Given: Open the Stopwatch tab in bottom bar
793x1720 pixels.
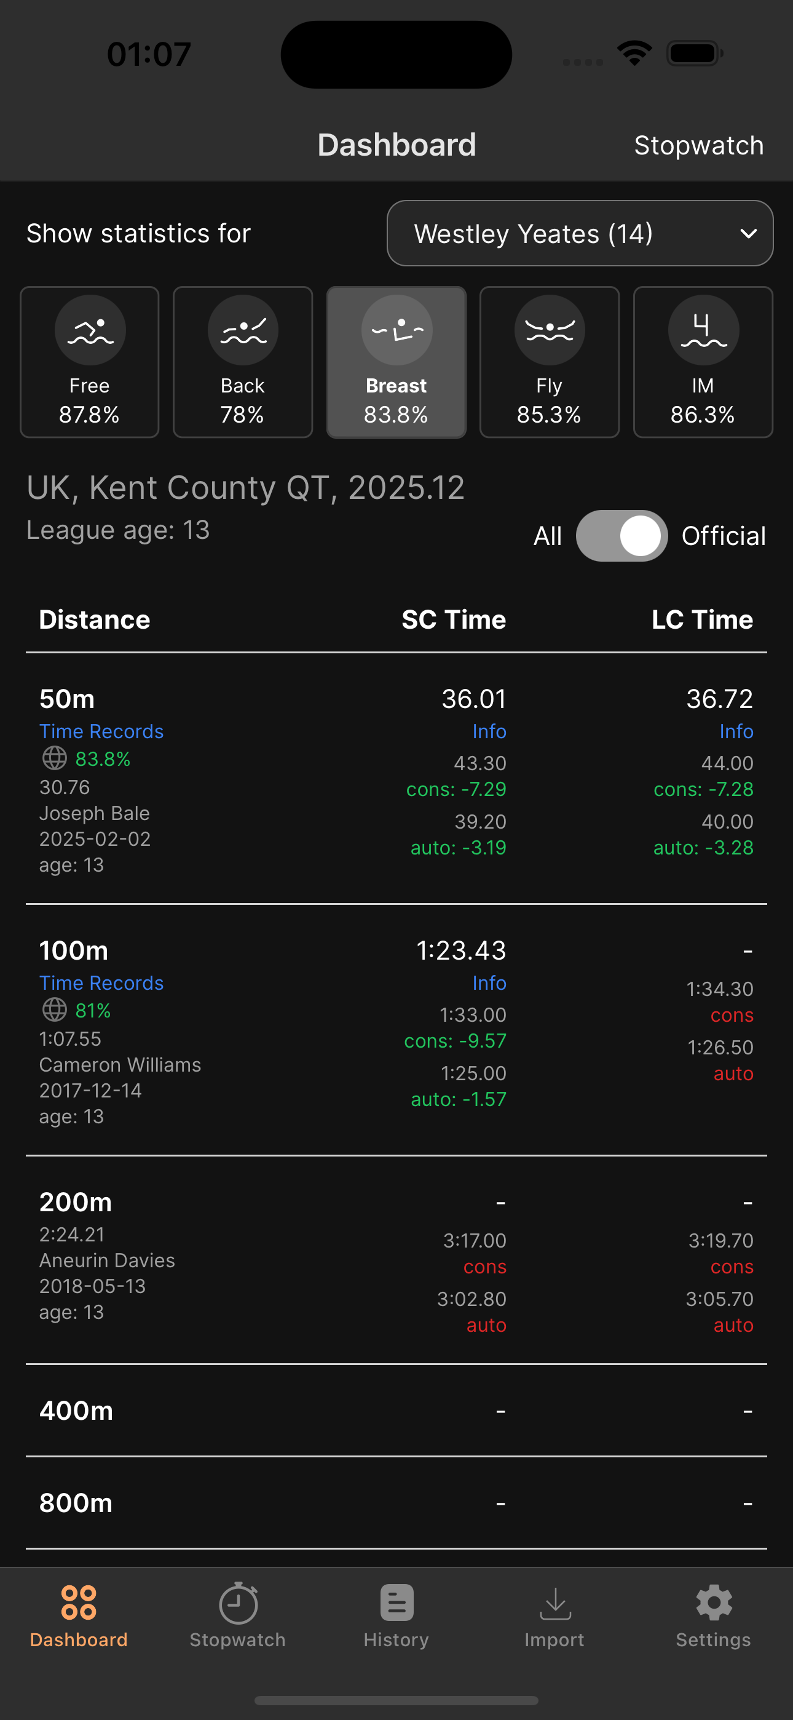Looking at the screenshot, I should (x=238, y=1616).
